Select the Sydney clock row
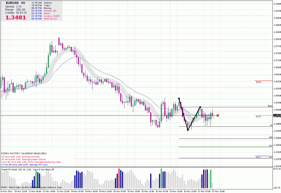Viewport: 281px width, 193px height. (x=41, y=3)
